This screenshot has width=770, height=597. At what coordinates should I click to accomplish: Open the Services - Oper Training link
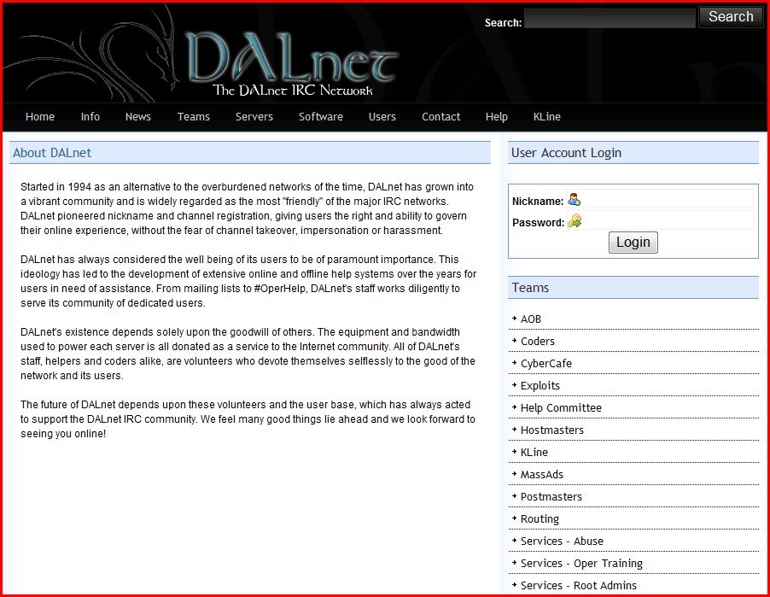(x=581, y=564)
